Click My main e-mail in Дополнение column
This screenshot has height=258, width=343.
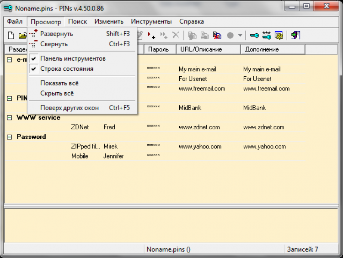coord(262,69)
